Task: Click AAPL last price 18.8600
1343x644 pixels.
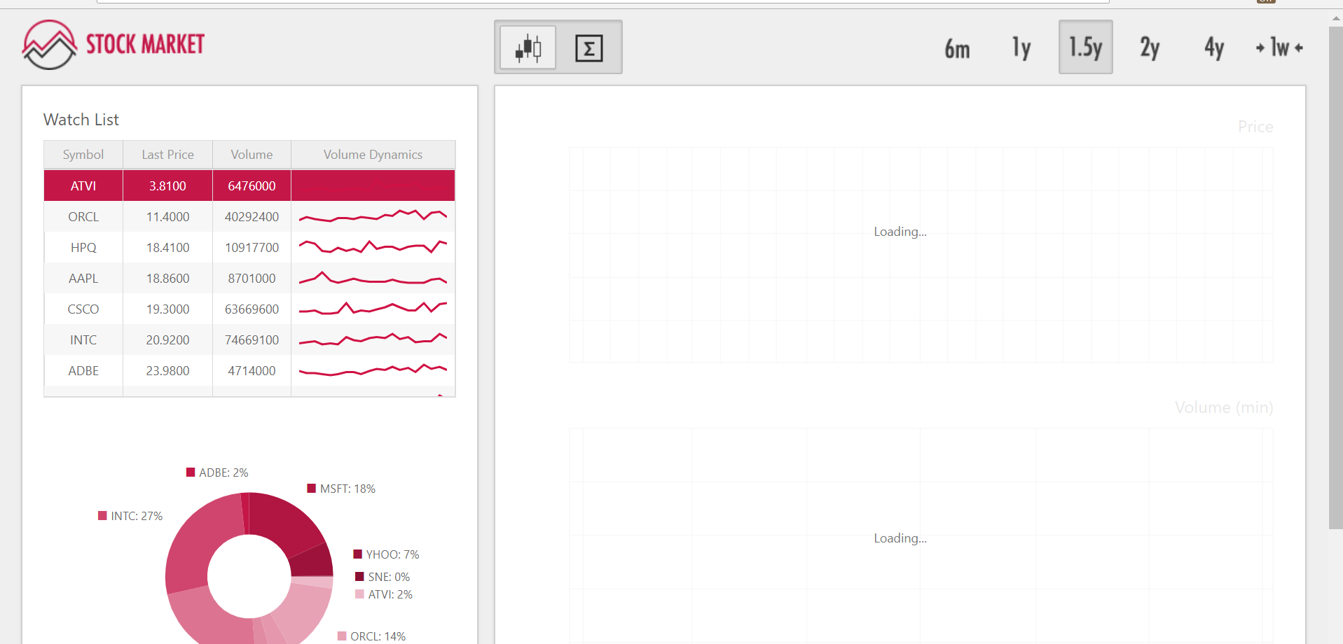Action: pyautogui.click(x=167, y=278)
